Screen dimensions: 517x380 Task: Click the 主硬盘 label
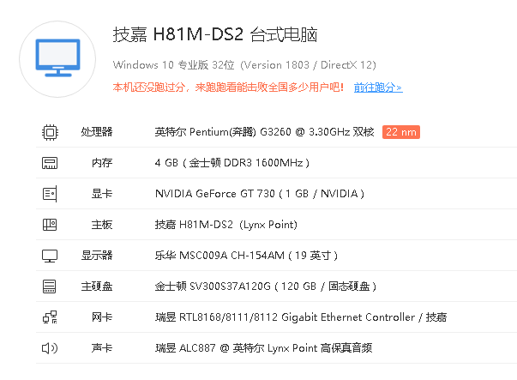[97, 287]
